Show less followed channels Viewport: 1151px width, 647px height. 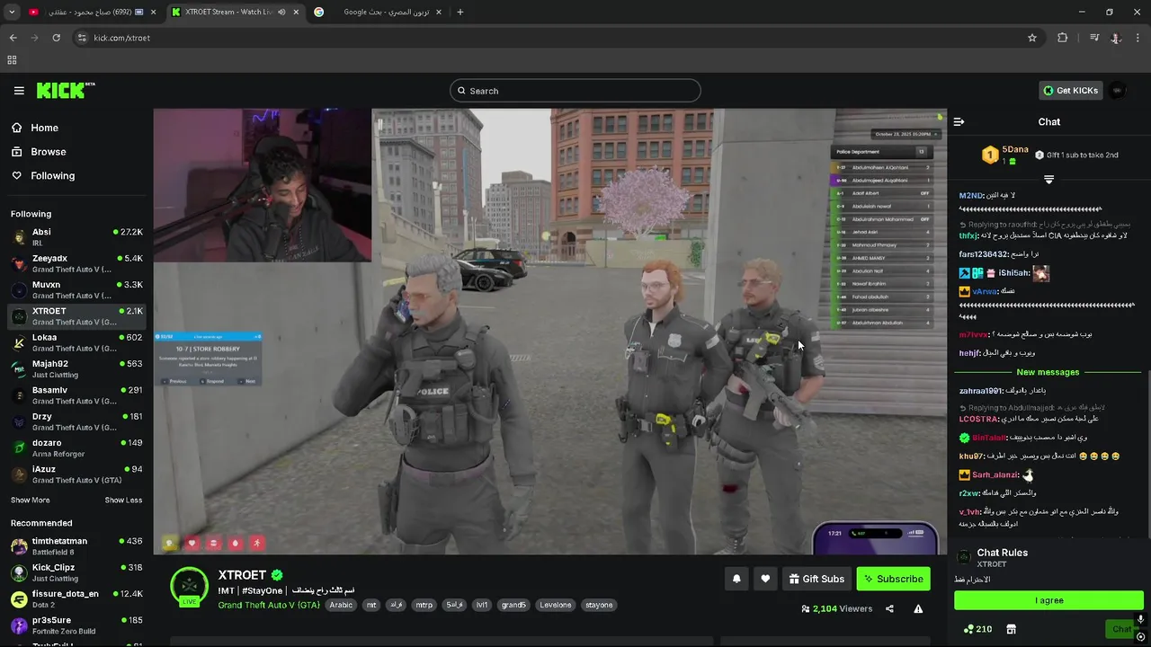pos(123,500)
